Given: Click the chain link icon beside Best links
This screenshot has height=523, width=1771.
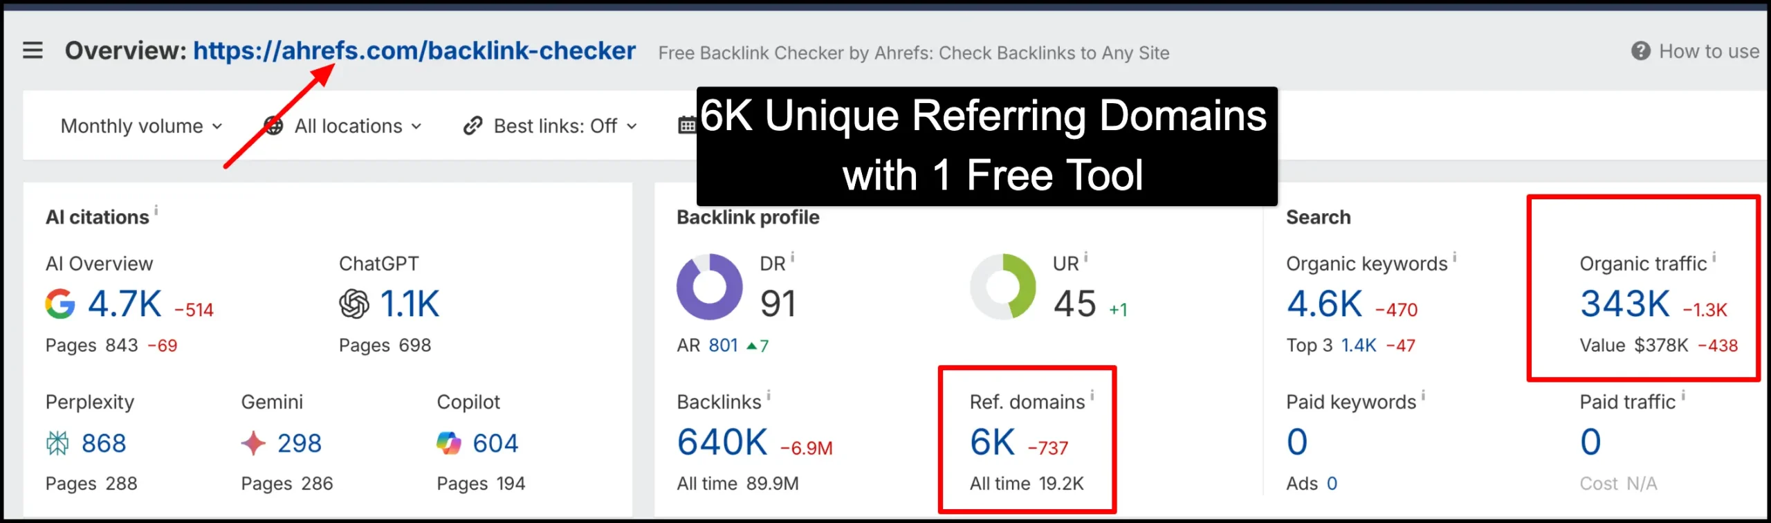Looking at the screenshot, I should pyautogui.click(x=473, y=126).
